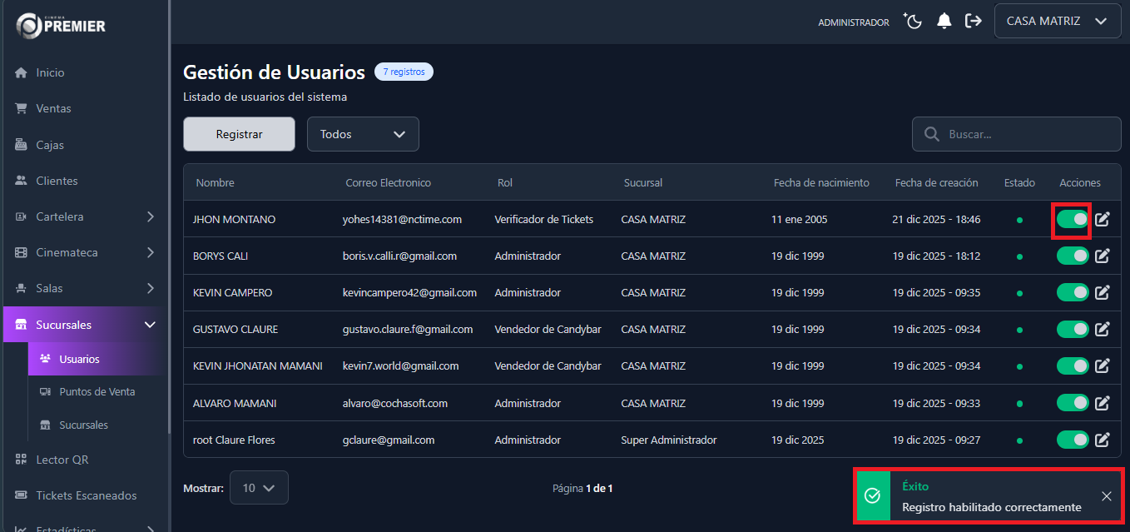Viewport: 1130px width, 532px height.
Task: Open the notifications bell
Action: pyautogui.click(x=944, y=22)
